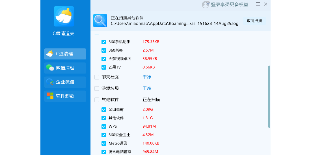Click the 140.00KB size value
This screenshot has width=311, height=155.
pos(151,143)
